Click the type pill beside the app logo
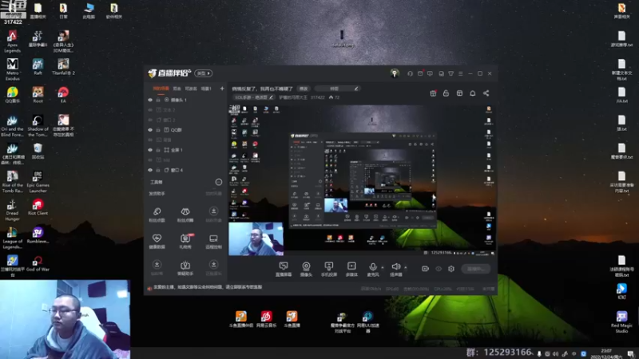This screenshot has width=639, height=359. coord(204,73)
